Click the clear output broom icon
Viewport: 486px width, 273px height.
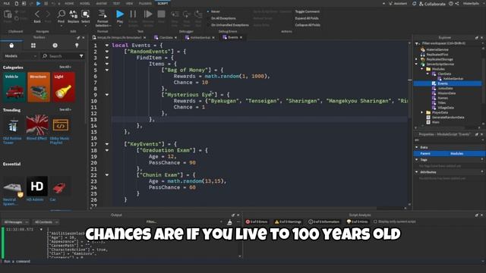[x=229, y=222]
